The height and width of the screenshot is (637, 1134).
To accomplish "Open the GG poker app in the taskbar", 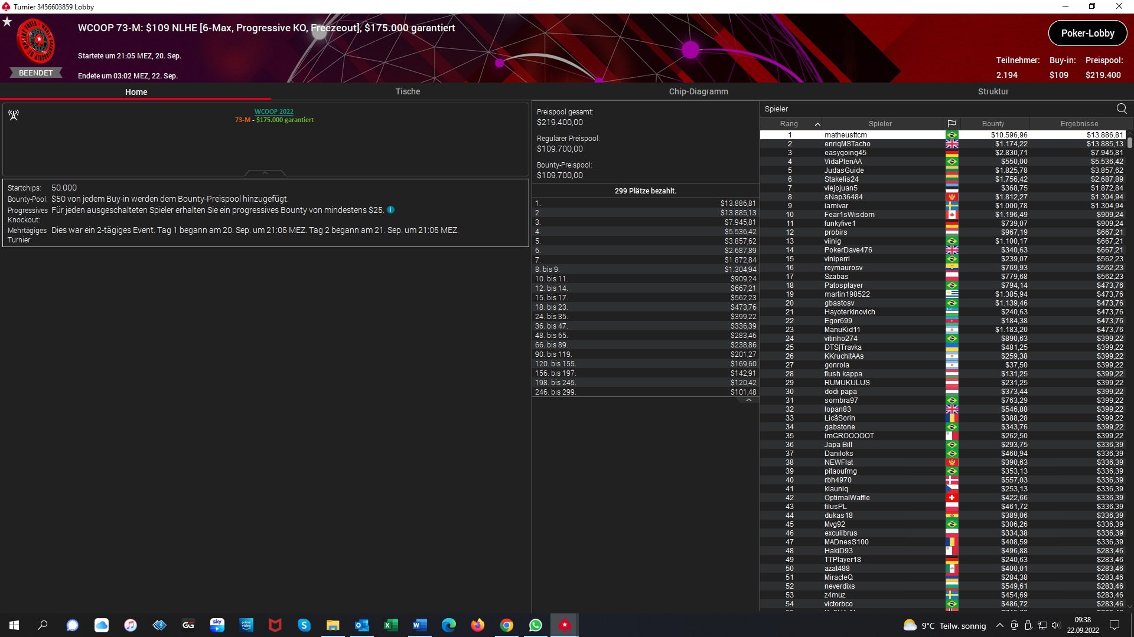I will [x=188, y=625].
